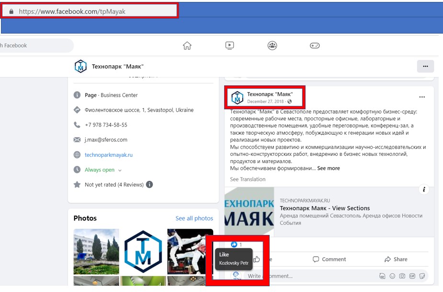Click the clock icon beside Always open

coord(77,170)
